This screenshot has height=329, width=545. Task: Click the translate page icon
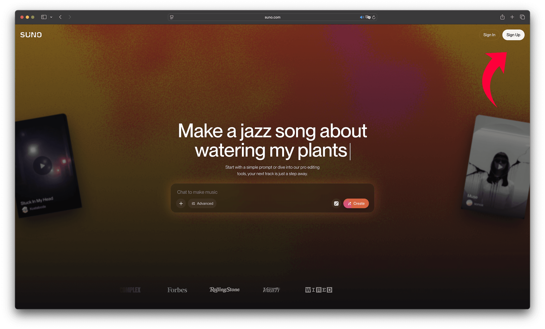pos(368,17)
